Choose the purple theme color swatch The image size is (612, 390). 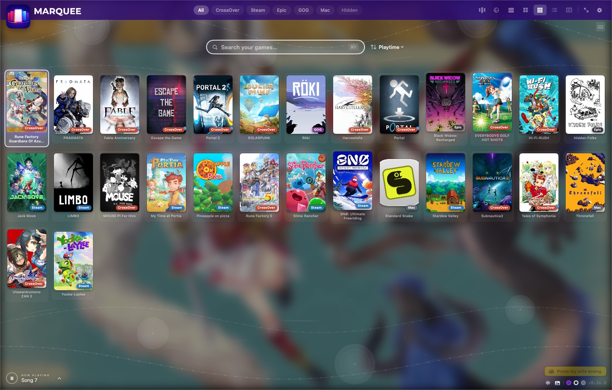(569, 383)
